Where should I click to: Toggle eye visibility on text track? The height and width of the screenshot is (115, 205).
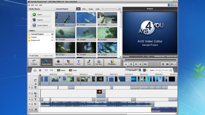click(29, 99)
